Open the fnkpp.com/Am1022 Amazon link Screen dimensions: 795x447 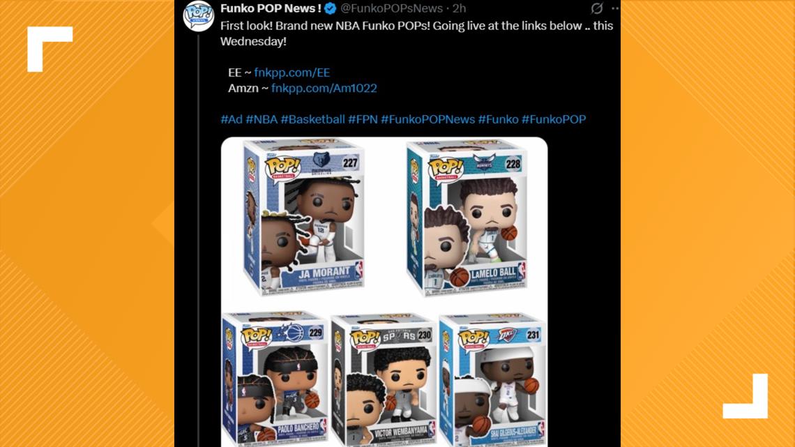pos(324,88)
